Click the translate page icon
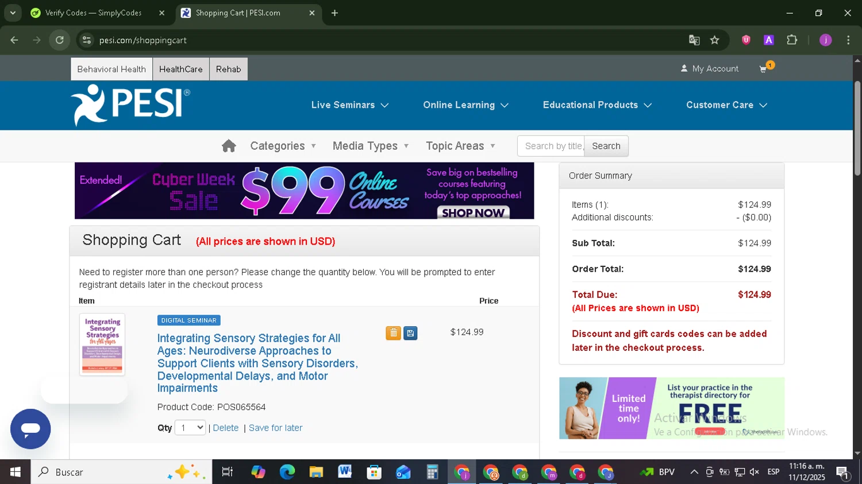 (694, 40)
